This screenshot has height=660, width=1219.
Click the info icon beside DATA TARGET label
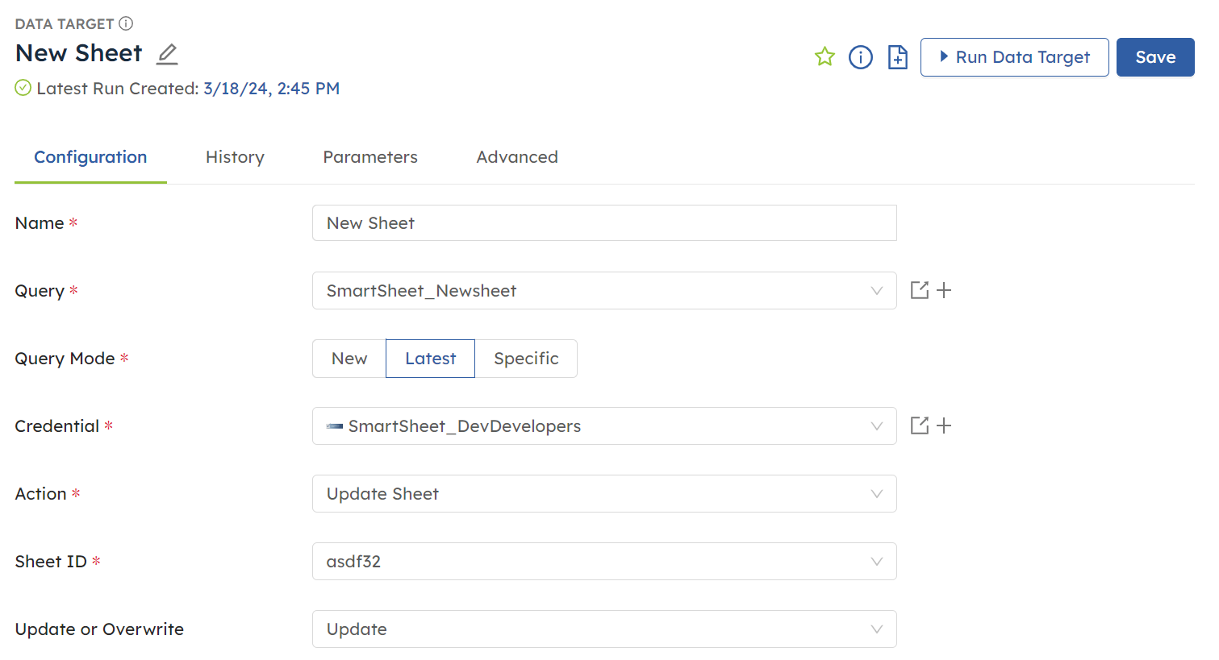[x=127, y=23]
